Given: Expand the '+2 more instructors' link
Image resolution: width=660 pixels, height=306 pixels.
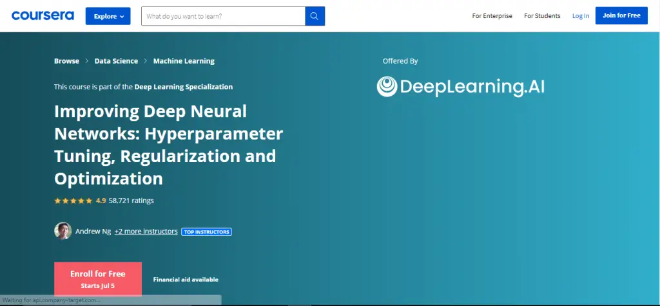Looking at the screenshot, I should pos(146,231).
